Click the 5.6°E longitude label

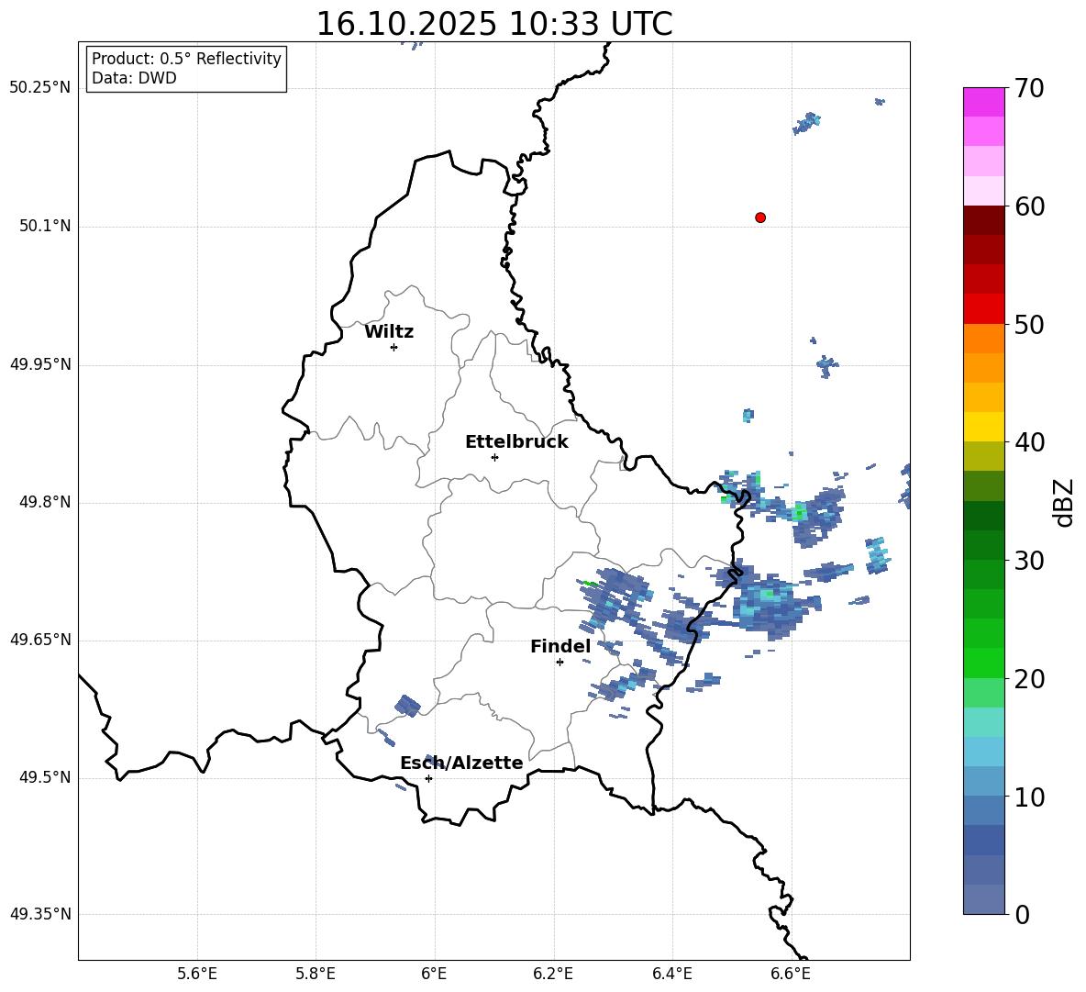coord(197,974)
